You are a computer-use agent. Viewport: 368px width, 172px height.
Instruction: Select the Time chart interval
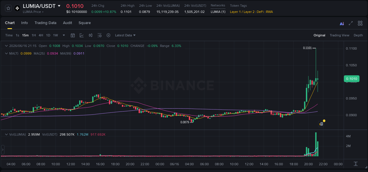click(9, 35)
